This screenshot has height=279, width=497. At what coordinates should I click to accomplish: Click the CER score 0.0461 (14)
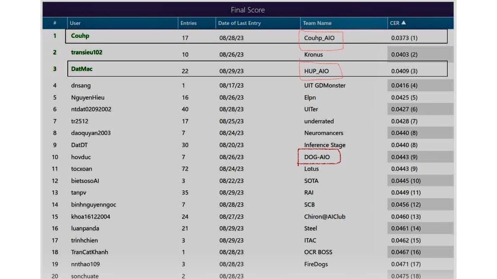click(x=406, y=228)
